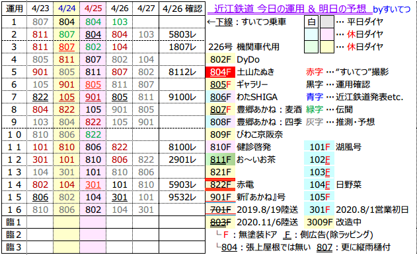Click the 青字 color legend label
This screenshot has height=255, width=417.
point(315,97)
